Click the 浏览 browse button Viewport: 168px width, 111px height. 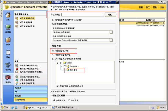click(111, 15)
